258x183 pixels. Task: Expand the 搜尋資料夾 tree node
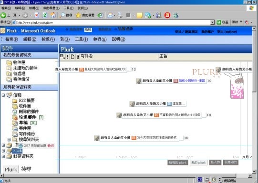coord(9,140)
